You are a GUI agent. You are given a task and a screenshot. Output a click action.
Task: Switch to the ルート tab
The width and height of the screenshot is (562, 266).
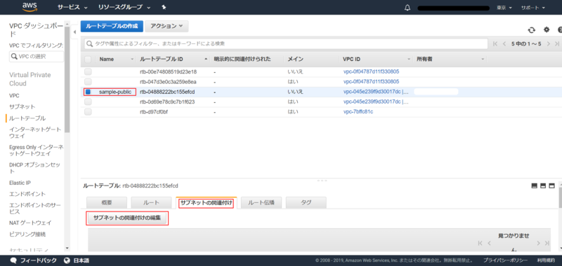151,202
